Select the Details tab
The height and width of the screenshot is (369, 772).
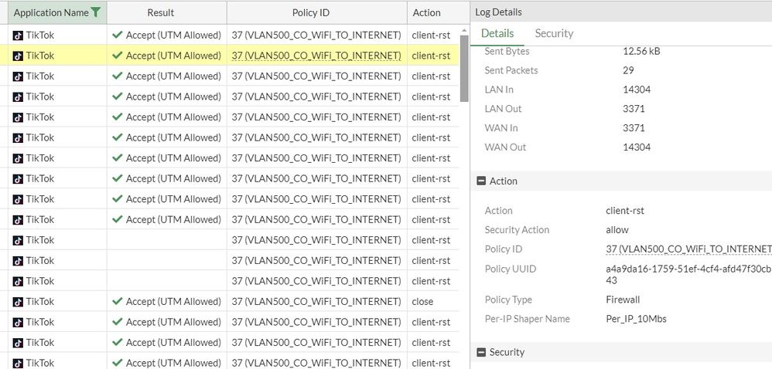click(497, 33)
